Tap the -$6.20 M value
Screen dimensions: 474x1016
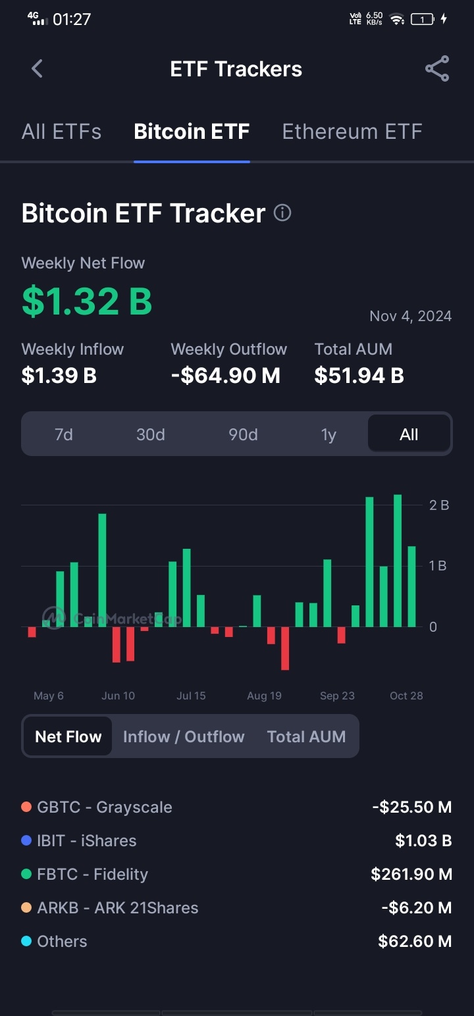pyautogui.click(x=417, y=908)
